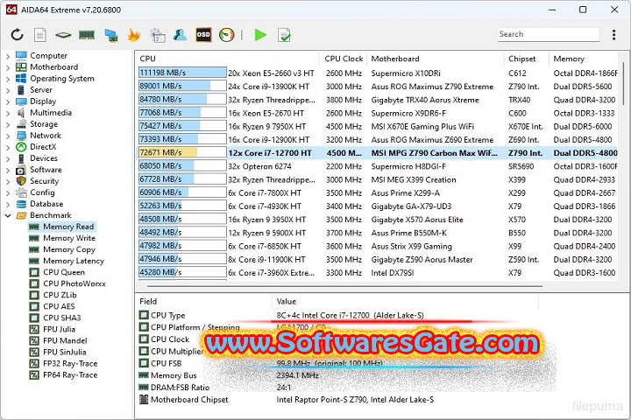
Task: Open the memory module toolbar icon
Action: coord(87,35)
